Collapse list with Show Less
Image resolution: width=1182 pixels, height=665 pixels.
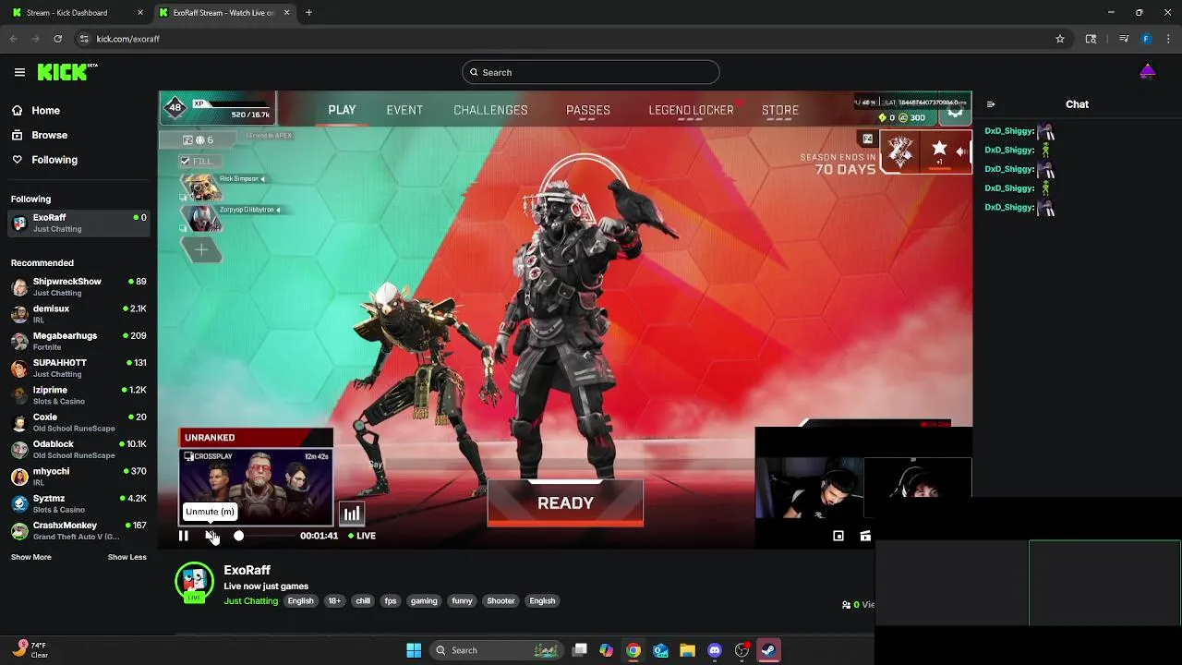tap(127, 557)
